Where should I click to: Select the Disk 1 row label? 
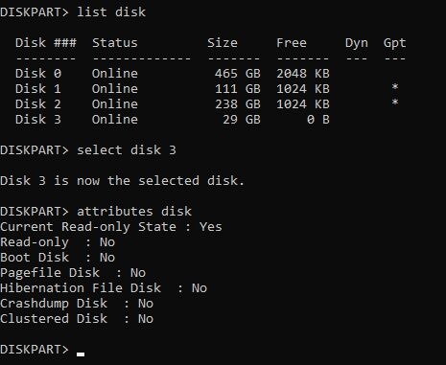click(x=38, y=89)
